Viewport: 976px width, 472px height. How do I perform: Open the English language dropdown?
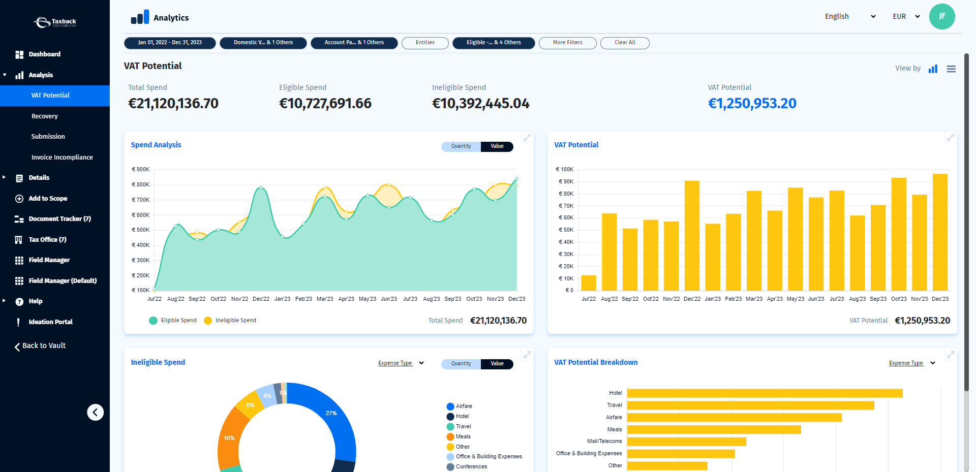click(850, 16)
